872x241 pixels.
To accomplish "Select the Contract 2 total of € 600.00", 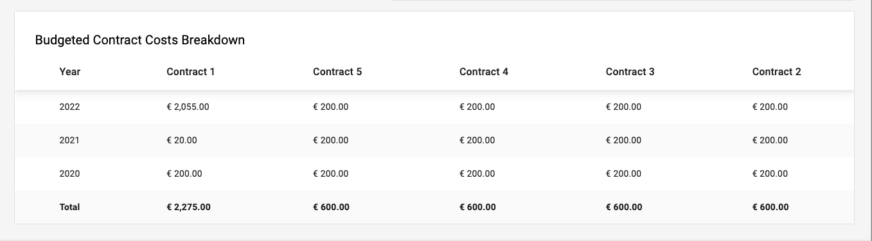I will click(770, 207).
